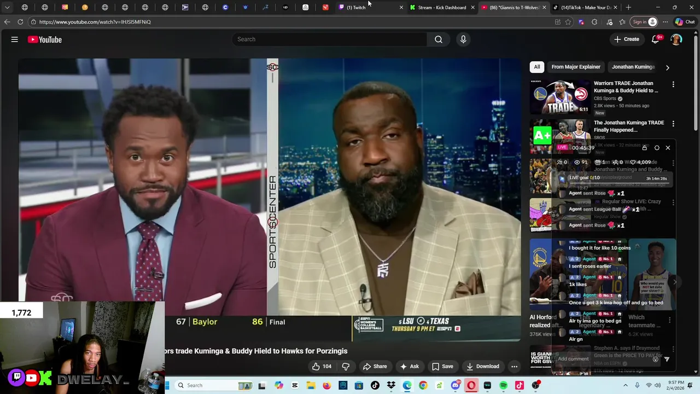This screenshot has width=700, height=394.
Task: Bookmark this page with star icon
Action: (568, 22)
